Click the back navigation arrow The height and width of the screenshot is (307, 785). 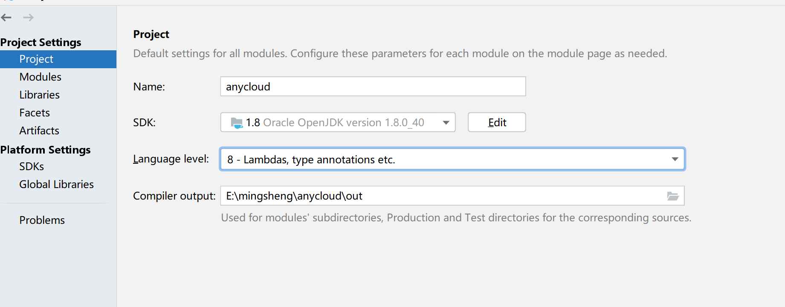pyautogui.click(x=6, y=17)
